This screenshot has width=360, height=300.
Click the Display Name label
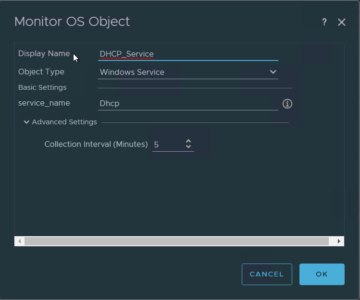(44, 54)
